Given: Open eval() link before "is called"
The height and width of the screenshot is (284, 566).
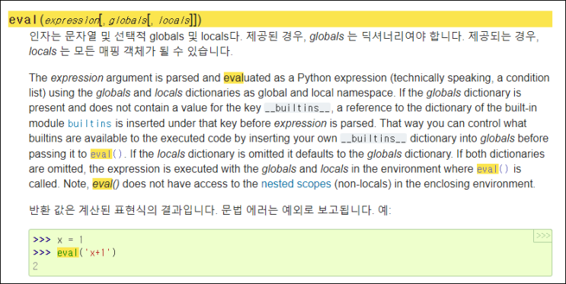Looking at the screenshot, I should [493, 169].
